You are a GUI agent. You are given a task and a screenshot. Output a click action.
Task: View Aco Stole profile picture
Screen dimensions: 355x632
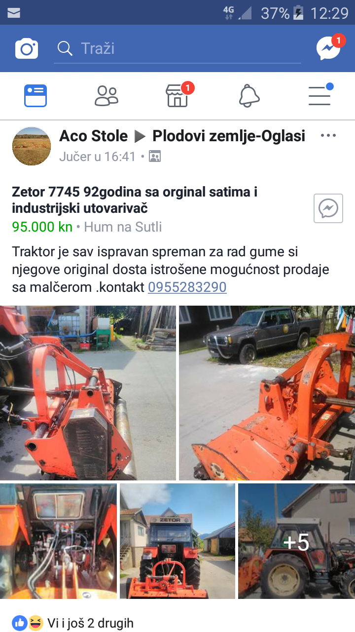[x=32, y=146]
